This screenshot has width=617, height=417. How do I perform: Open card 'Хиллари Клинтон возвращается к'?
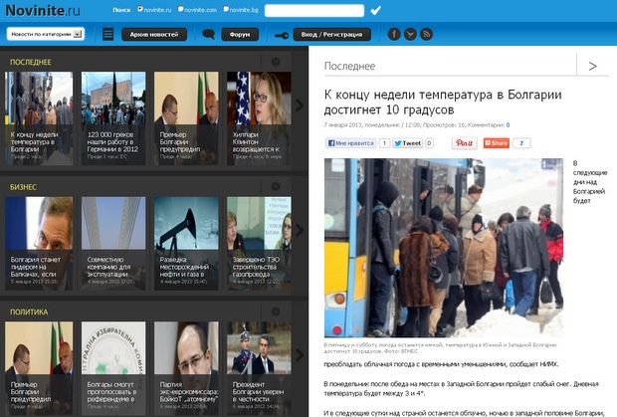pyautogui.click(x=259, y=118)
